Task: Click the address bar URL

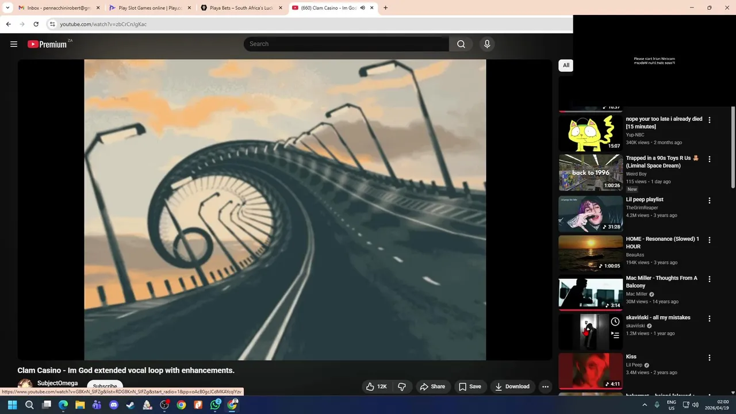Action: click(103, 24)
